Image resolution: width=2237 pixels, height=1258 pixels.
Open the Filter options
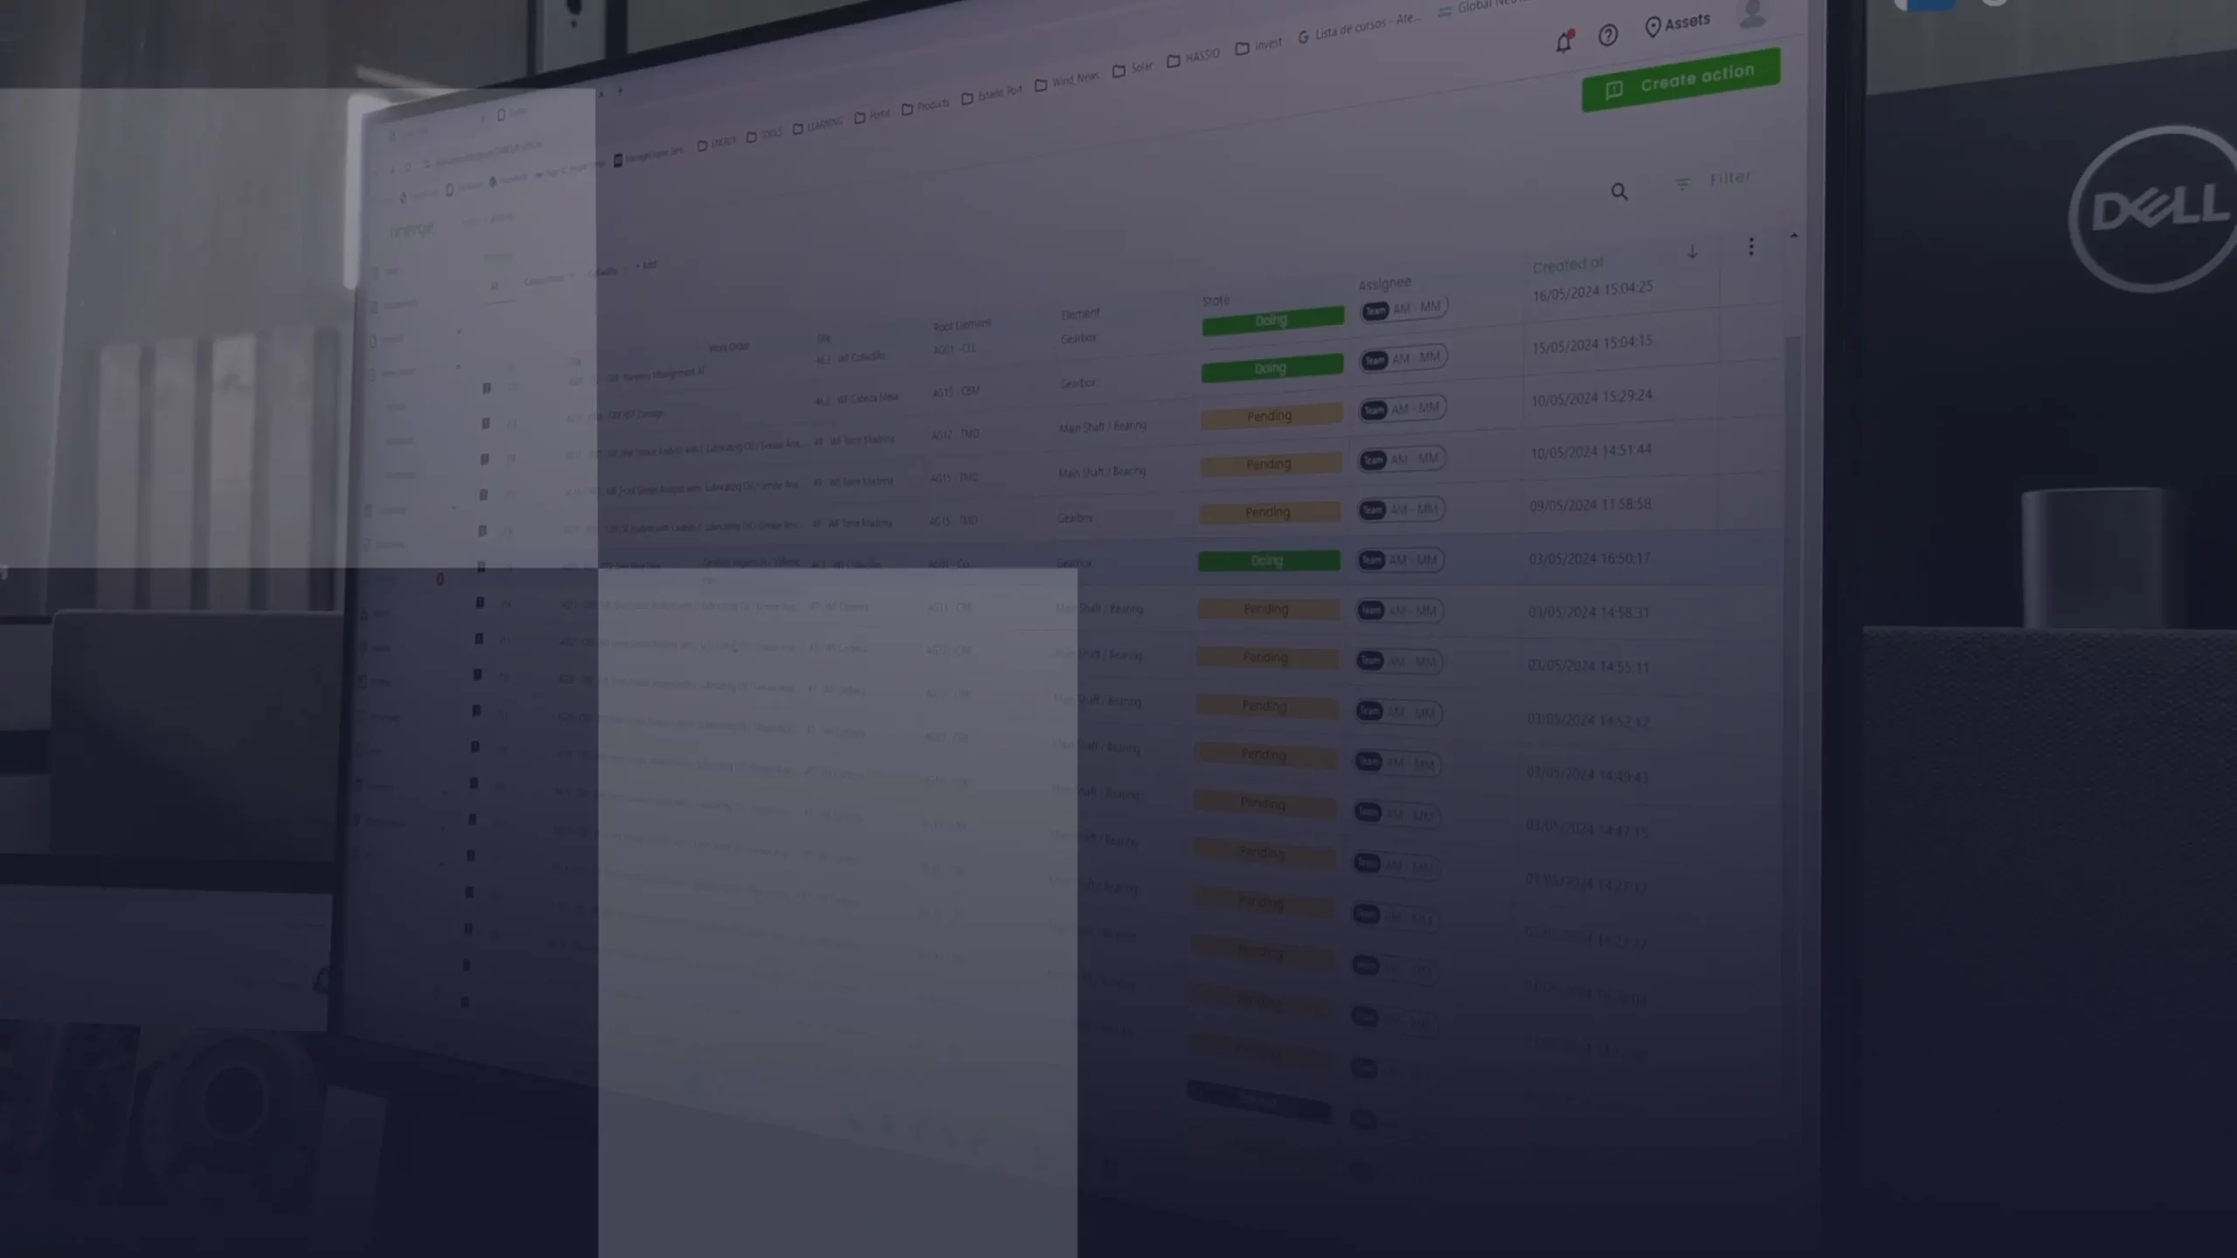[1713, 181]
